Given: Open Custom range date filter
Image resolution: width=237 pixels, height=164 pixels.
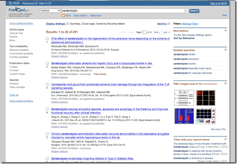Looking at the screenshot, I should [18, 74].
